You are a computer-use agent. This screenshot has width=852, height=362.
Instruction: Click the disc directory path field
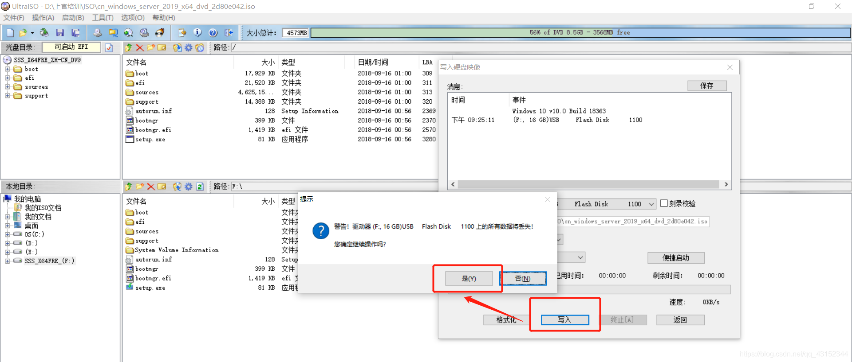(540, 47)
